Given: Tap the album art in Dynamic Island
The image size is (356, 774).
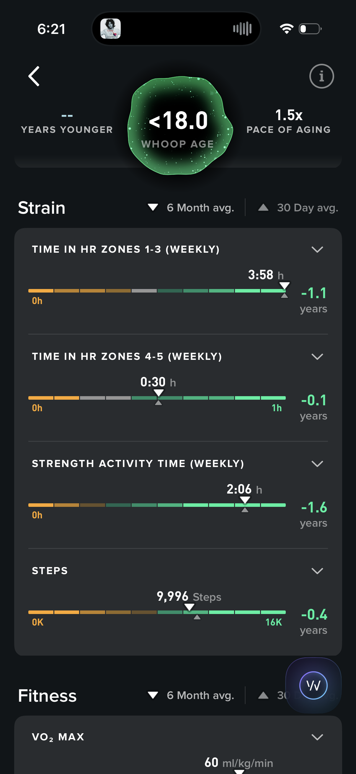Looking at the screenshot, I should pyautogui.click(x=111, y=29).
